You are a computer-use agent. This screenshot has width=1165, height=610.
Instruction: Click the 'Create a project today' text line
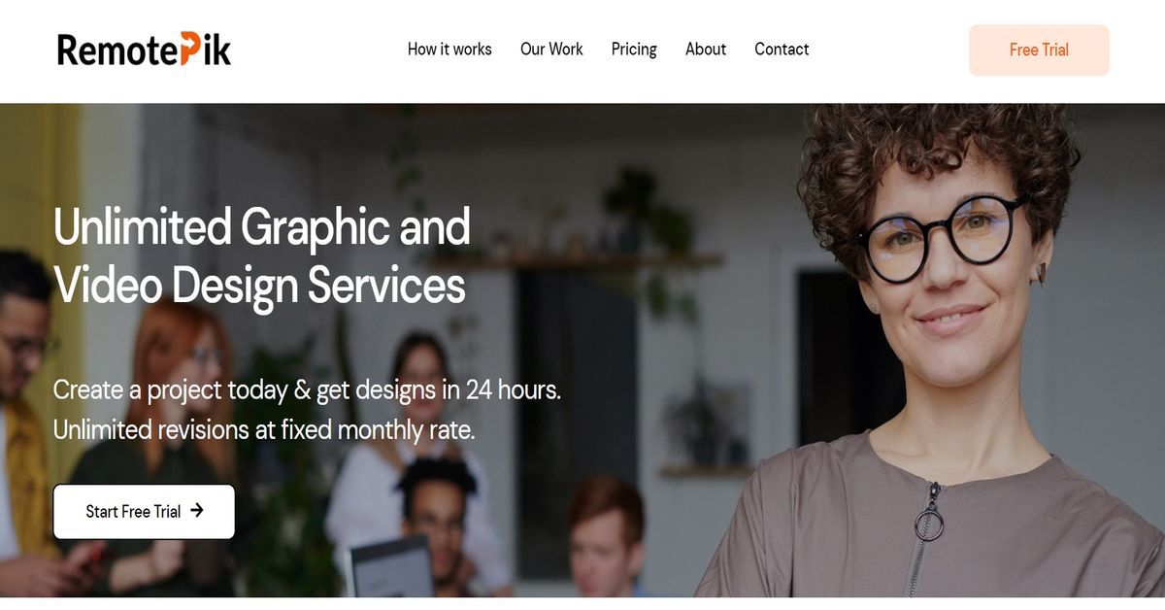(x=307, y=390)
